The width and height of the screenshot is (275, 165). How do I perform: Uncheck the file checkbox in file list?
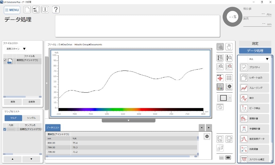tap(5, 60)
